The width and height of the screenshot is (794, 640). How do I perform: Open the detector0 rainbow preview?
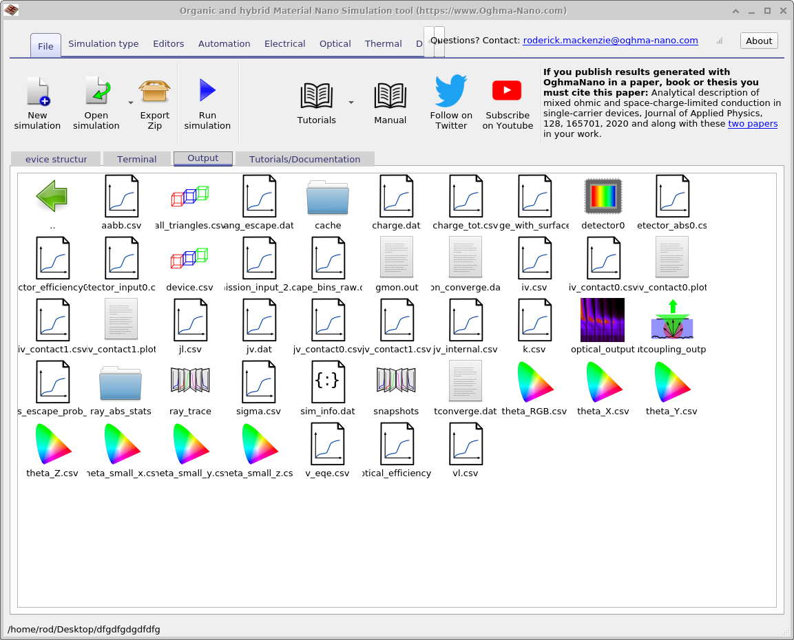click(603, 196)
